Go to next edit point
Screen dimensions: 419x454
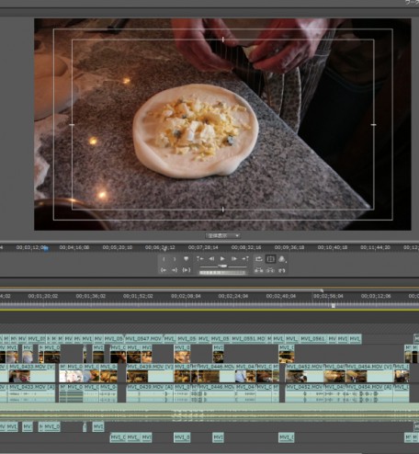click(x=245, y=259)
